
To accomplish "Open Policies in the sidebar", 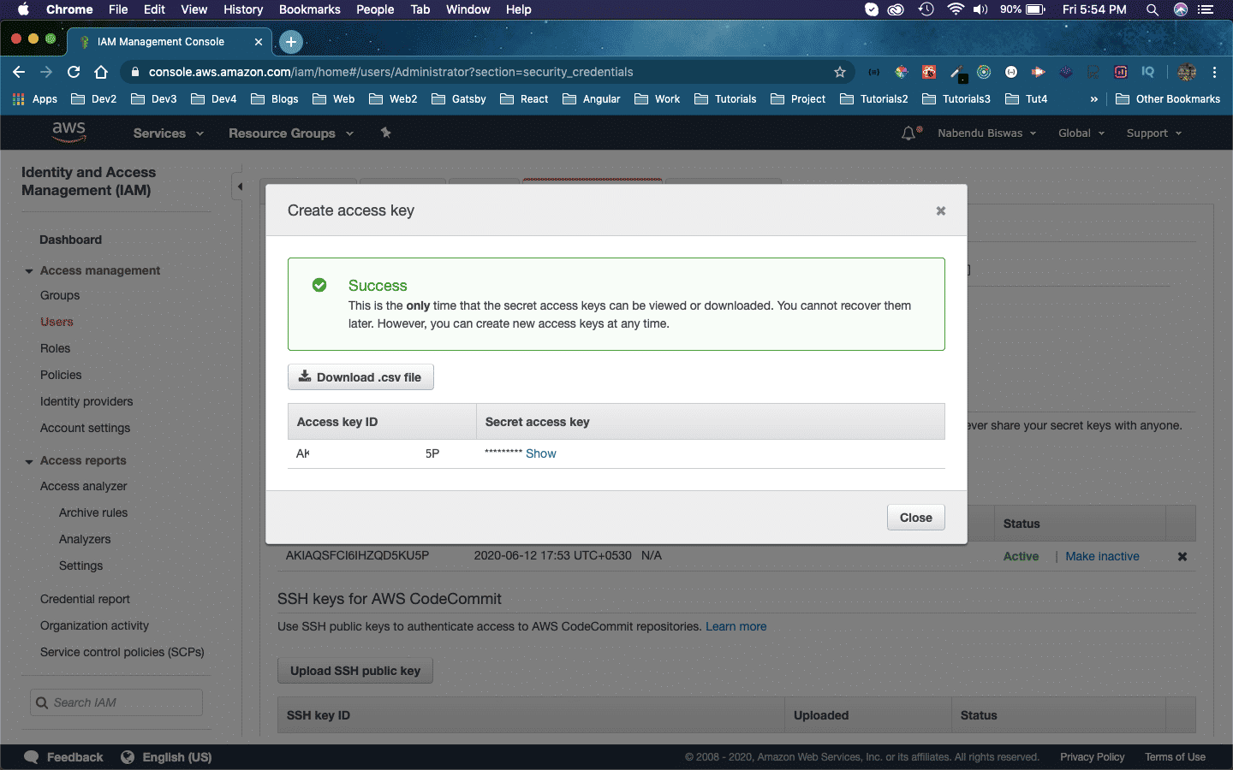I will coord(61,375).
